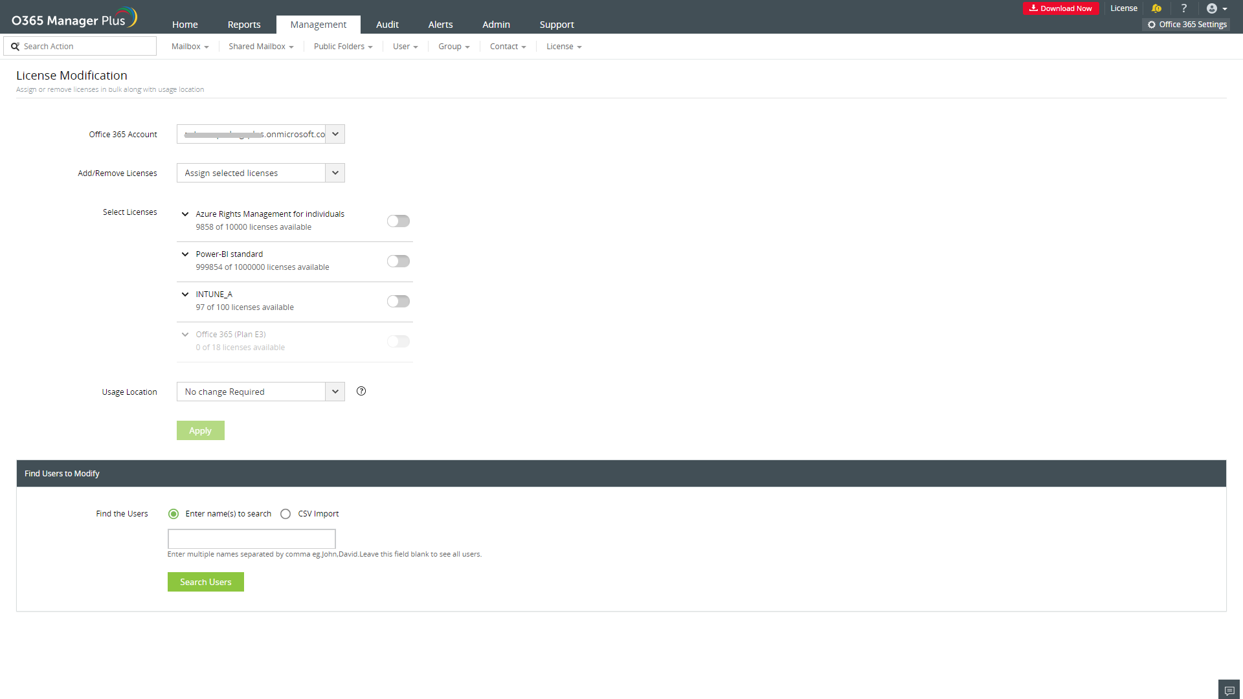Open the notification bell alerts icon
This screenshot has height=699, width=1243.
coord(1156,8)
